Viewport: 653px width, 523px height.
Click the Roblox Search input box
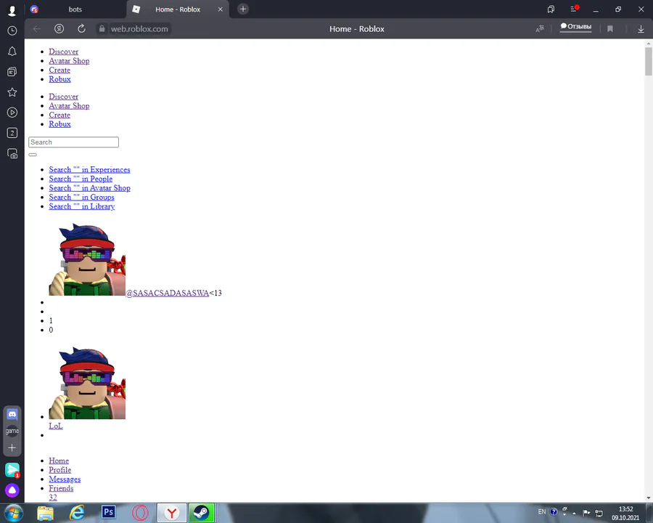[x=74, y=142]
